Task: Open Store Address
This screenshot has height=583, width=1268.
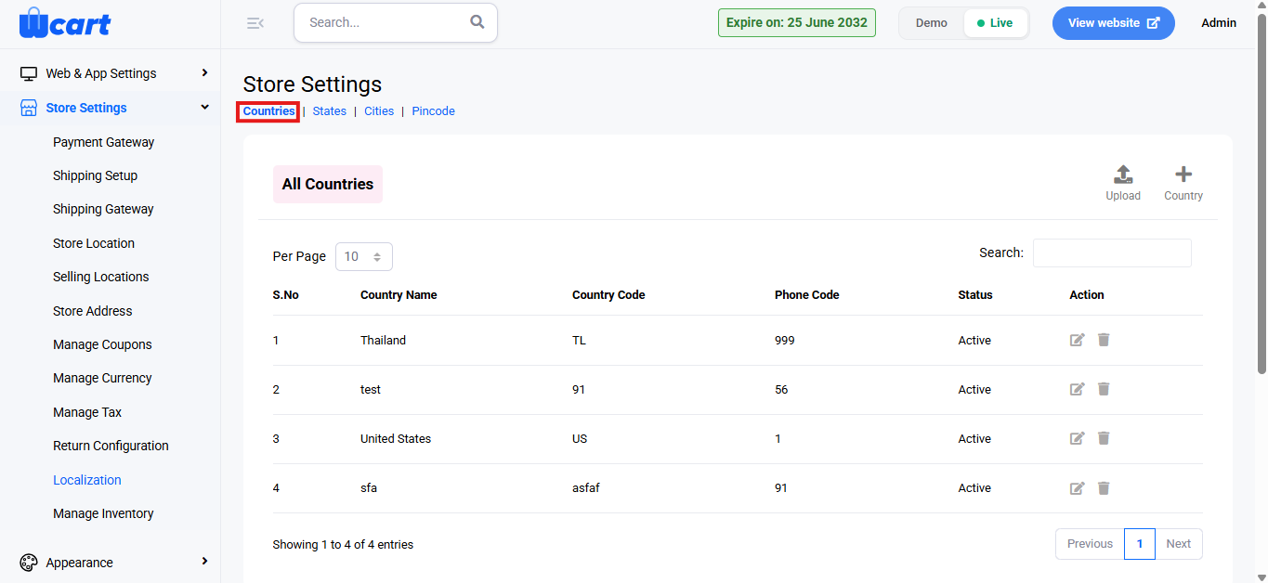Action: [92, 311]
